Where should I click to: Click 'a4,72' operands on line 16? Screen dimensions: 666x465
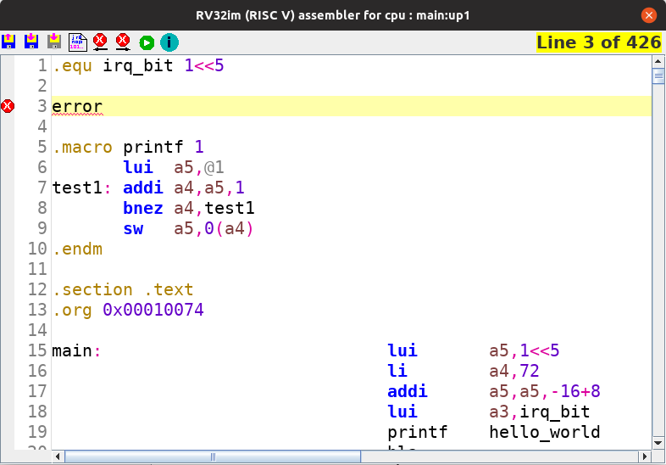point(514,371)
